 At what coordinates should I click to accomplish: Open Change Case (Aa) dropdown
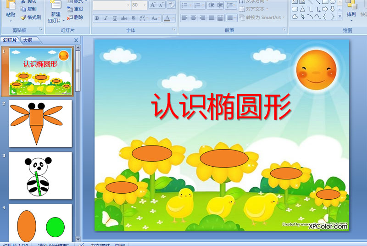tap(155, 18)
